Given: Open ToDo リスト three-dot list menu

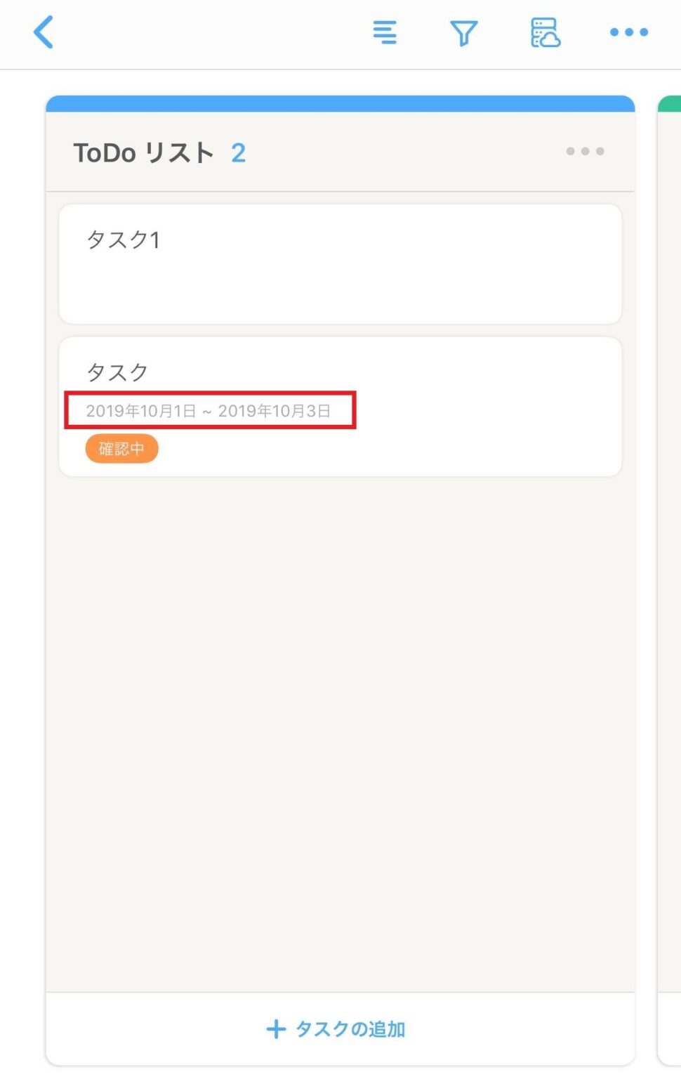Looking at the screenshot, I should [585, 151].
